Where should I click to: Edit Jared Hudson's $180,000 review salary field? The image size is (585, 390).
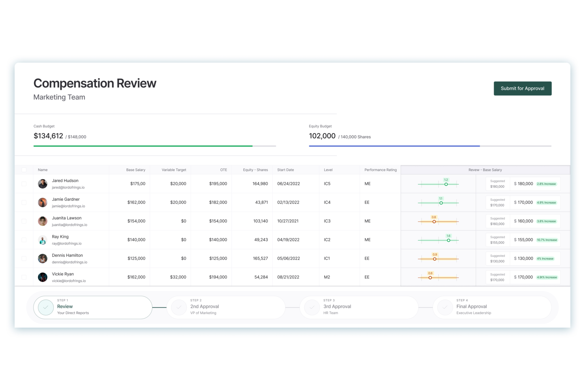pos(524,184)
